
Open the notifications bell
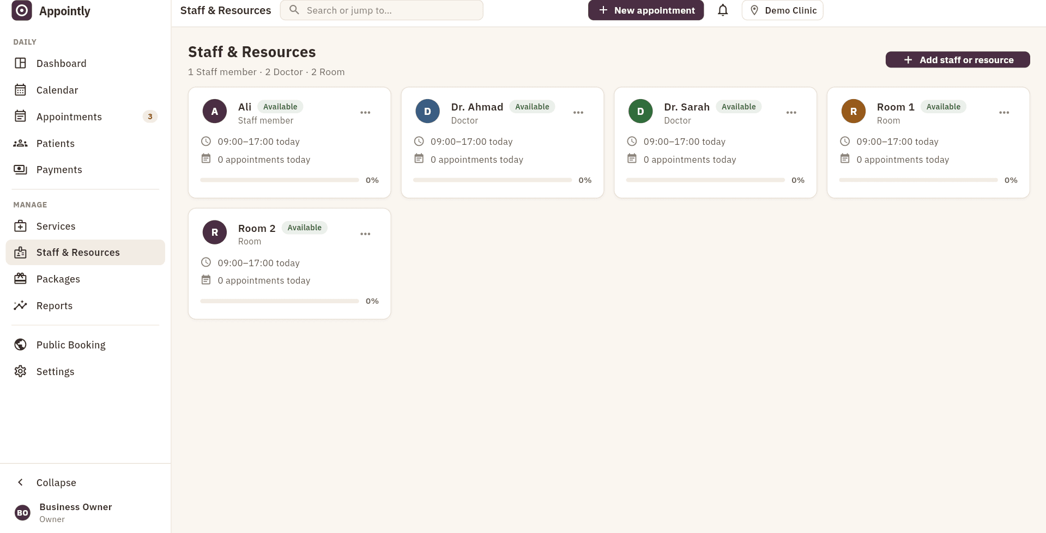[723, 10]
